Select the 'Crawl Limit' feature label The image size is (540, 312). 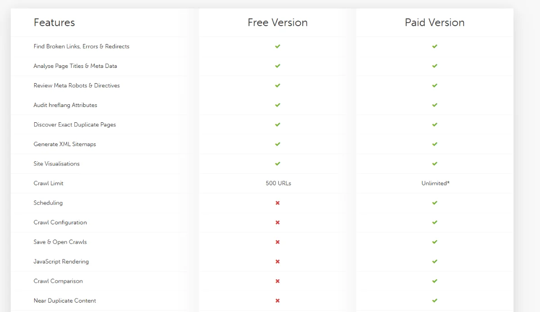(49, 183)
